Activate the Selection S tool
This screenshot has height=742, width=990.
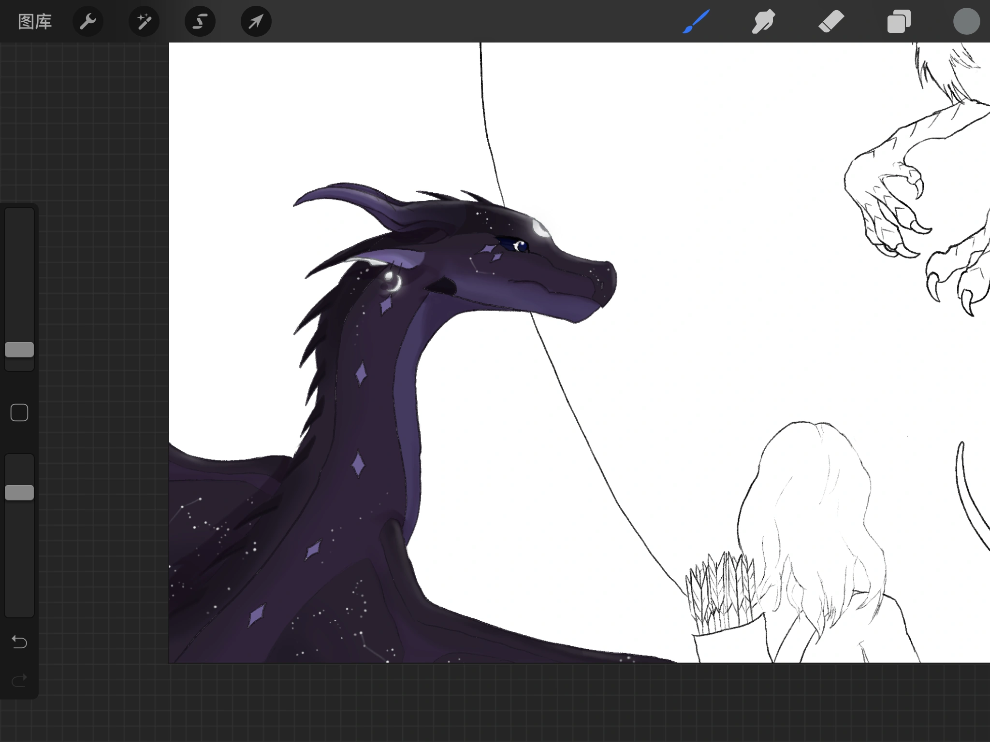coord(200,22)
